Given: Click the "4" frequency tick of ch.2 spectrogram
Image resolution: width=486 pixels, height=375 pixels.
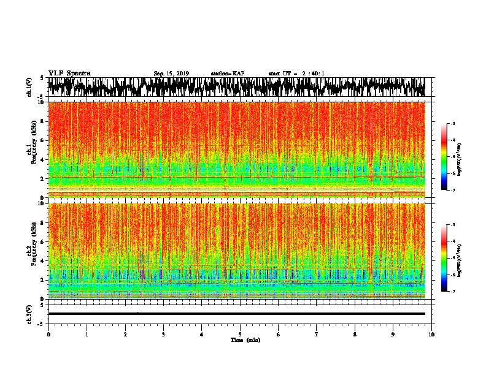Looking at the screenshot, I should 43,261.
